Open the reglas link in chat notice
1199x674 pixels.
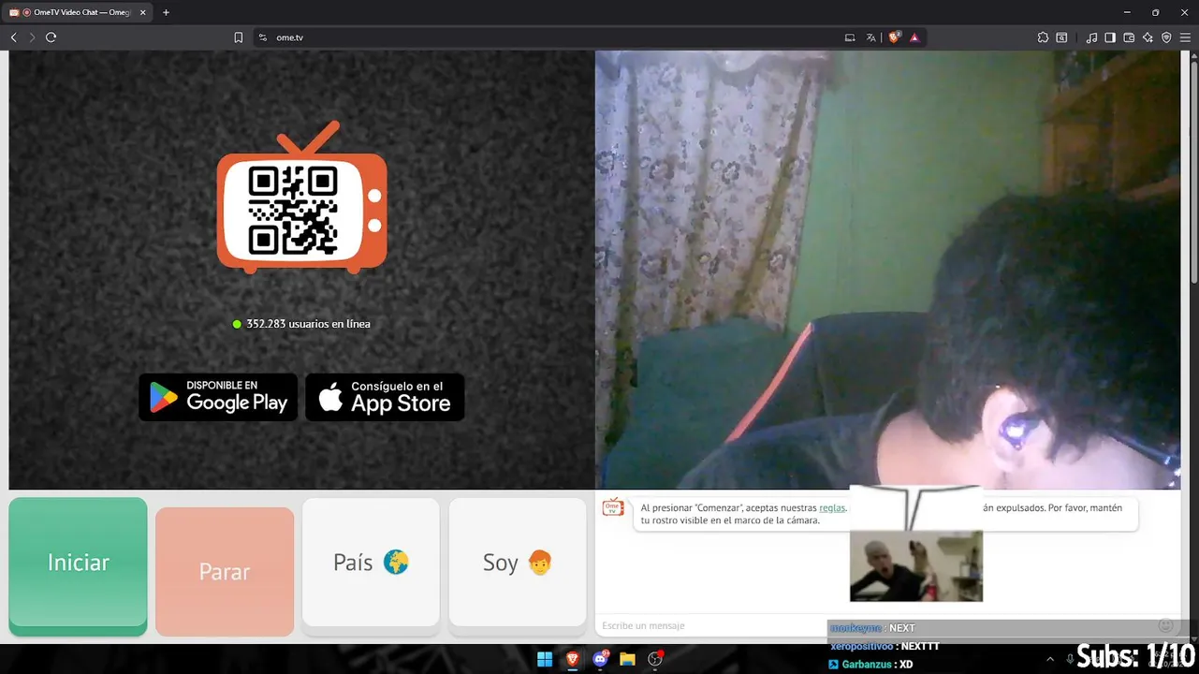point(832,507)
